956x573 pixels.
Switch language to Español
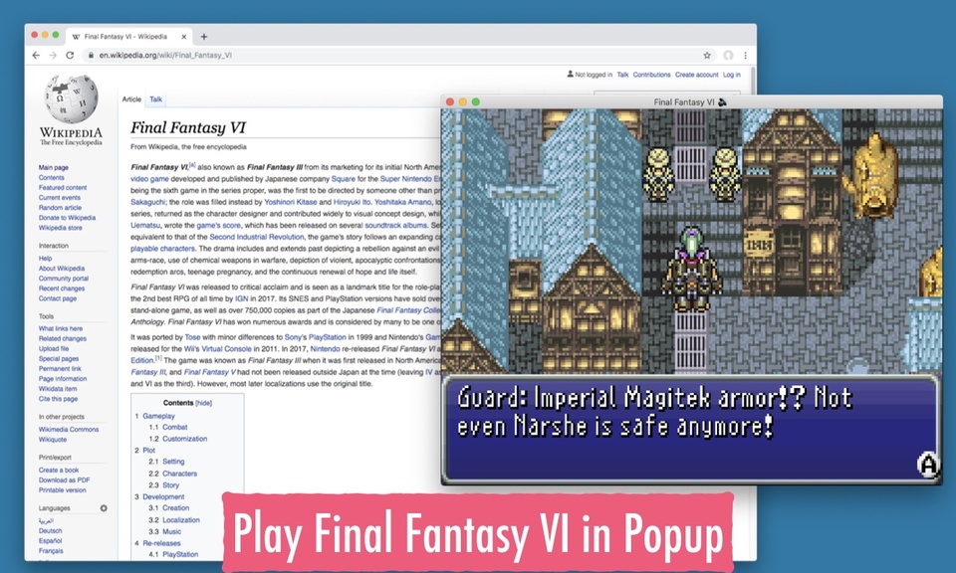click(50, 541)
